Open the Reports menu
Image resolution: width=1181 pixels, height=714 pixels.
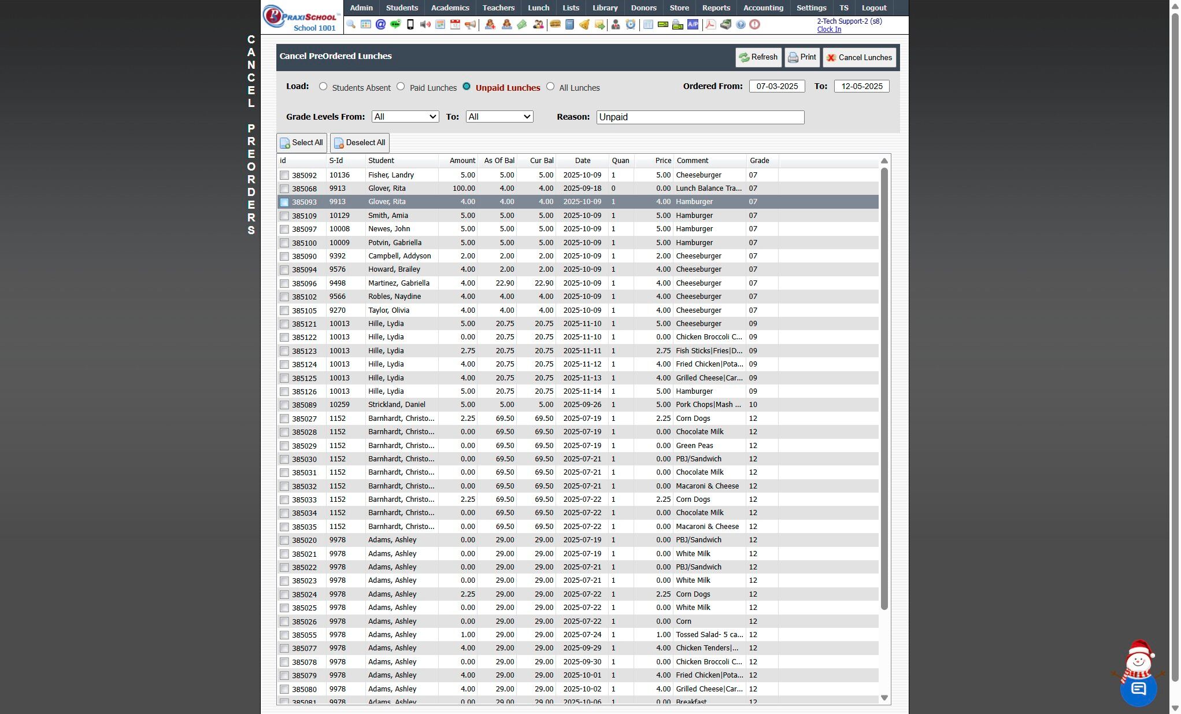716,8
